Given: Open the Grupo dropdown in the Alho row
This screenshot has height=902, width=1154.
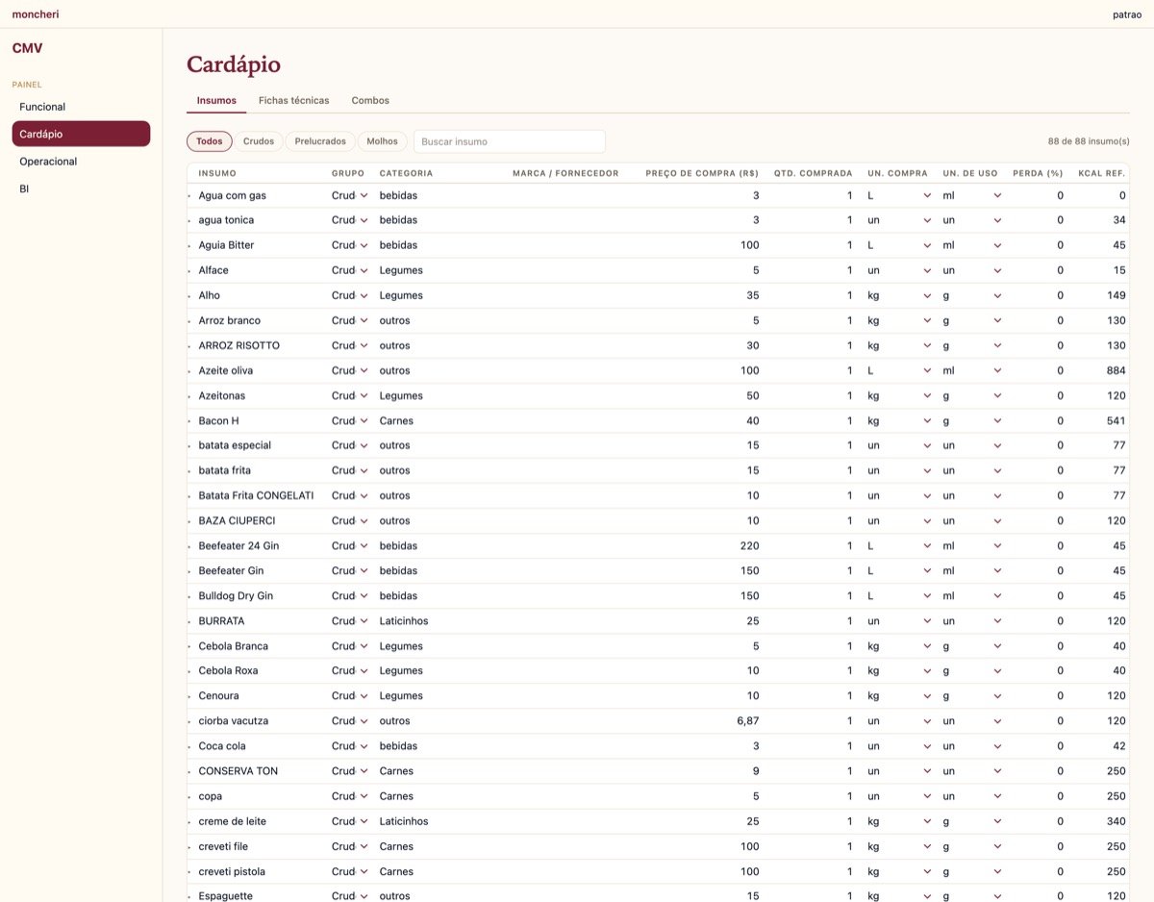Looking at the screenshot, I should (x=350, y=295).
